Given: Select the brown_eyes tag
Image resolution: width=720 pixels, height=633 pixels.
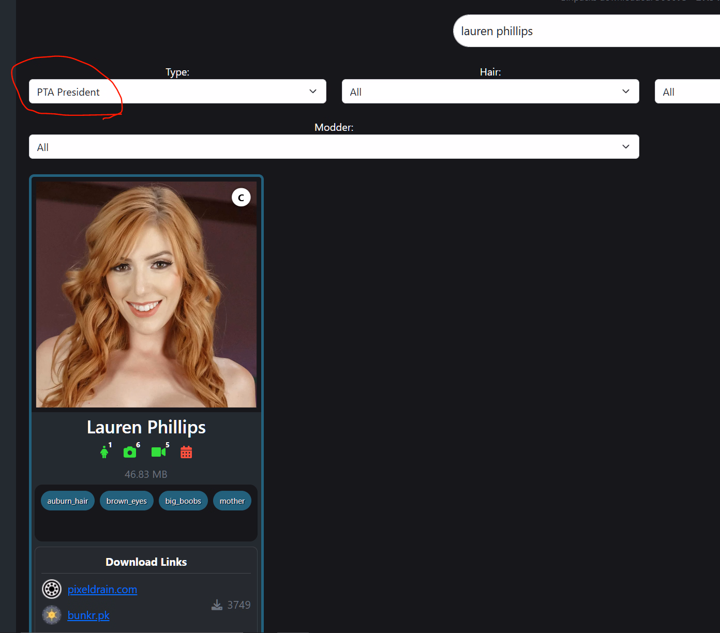Looking at the screenshot, I should point(127,501).
